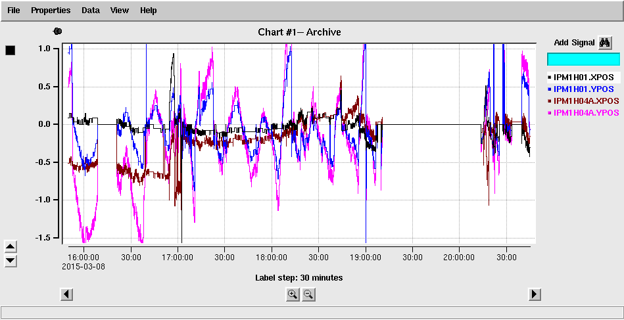
Task: Click the 19:00:00 time axis label
Action: click(x=366, y=258)
